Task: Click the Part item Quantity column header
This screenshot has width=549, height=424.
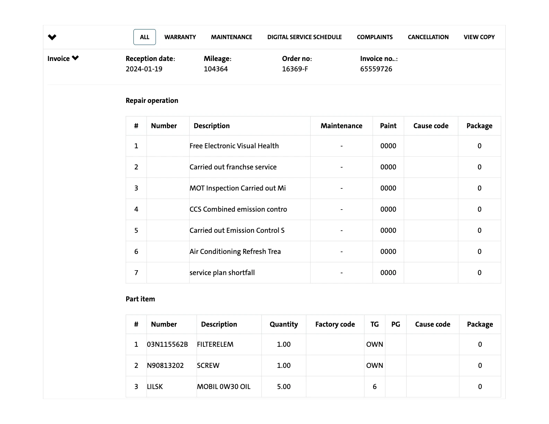Action: tap(284, 324)
